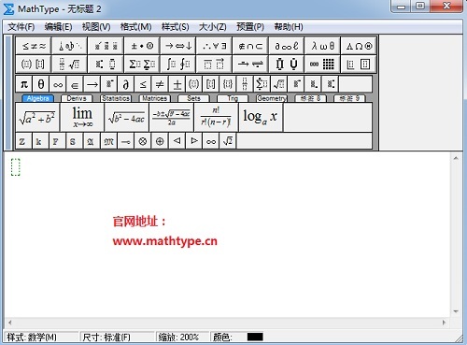
Task: Open the subscript and superscript templates palette
Action: (x=106, y=65)
